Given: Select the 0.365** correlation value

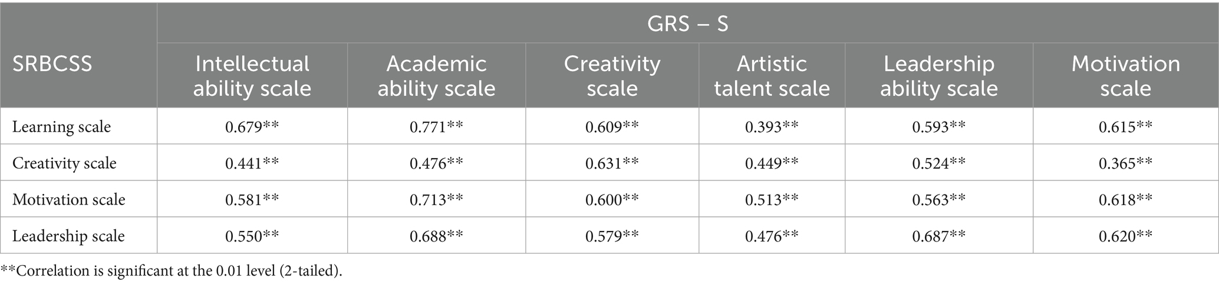Looking at the screenshot, I should [x=1125, y=163].
